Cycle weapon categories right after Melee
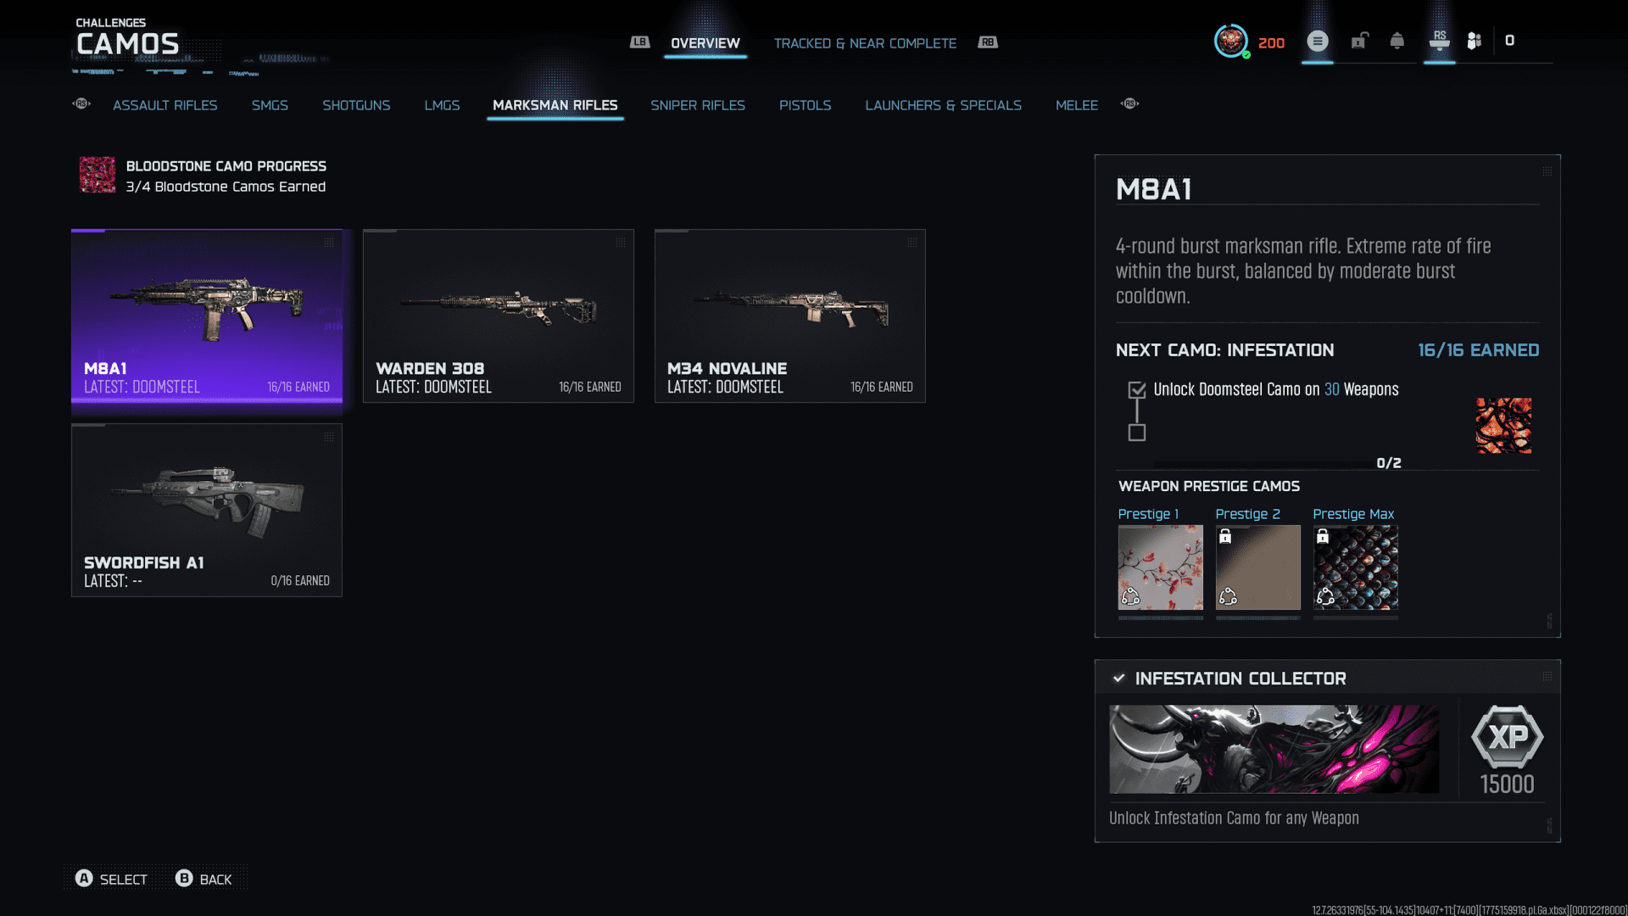The width and height of the screenshot is (1628, 916). (1129, 104)
